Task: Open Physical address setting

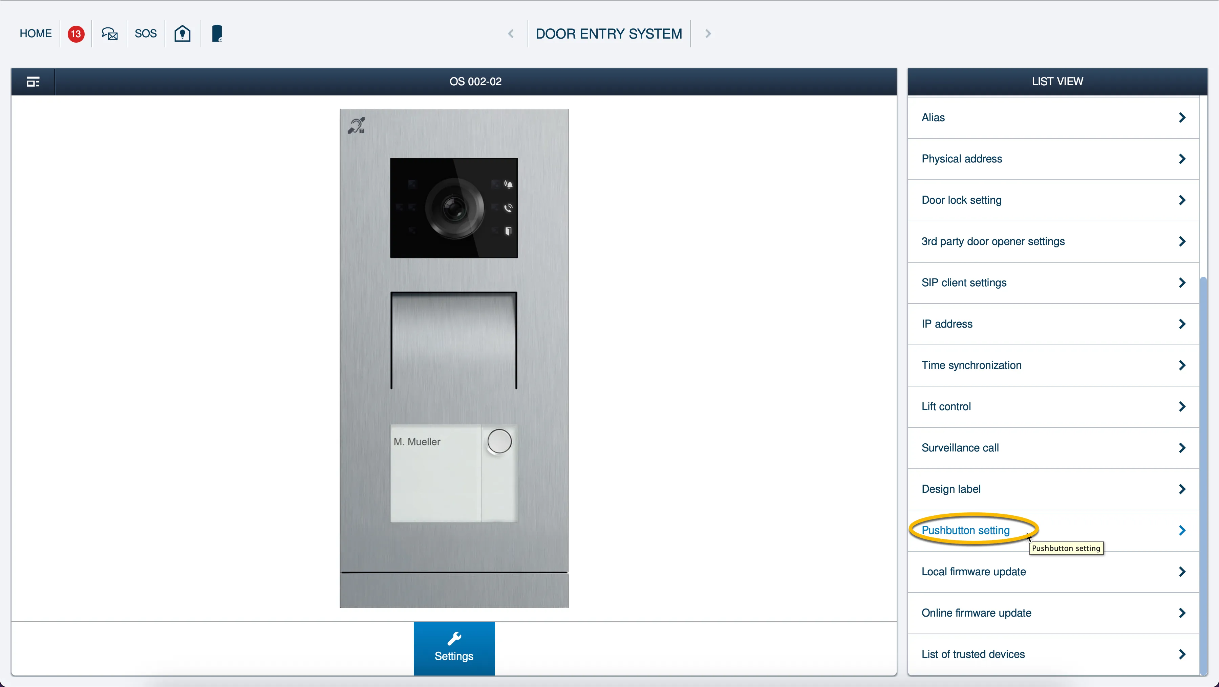Action: tap(1053, 159)
